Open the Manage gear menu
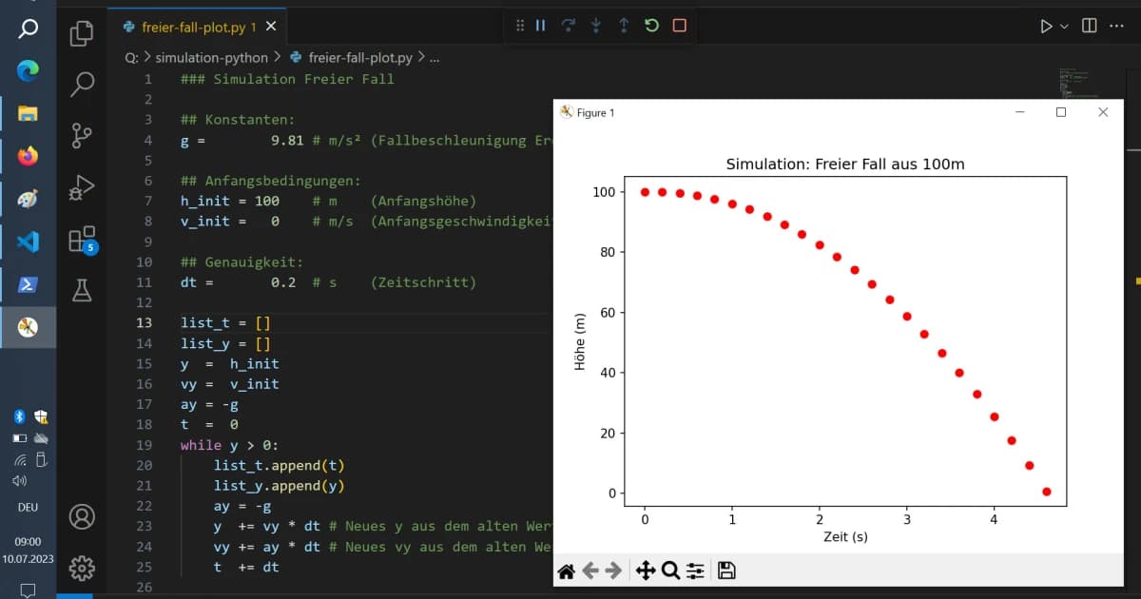1141x599 pixels. point(82,568)
